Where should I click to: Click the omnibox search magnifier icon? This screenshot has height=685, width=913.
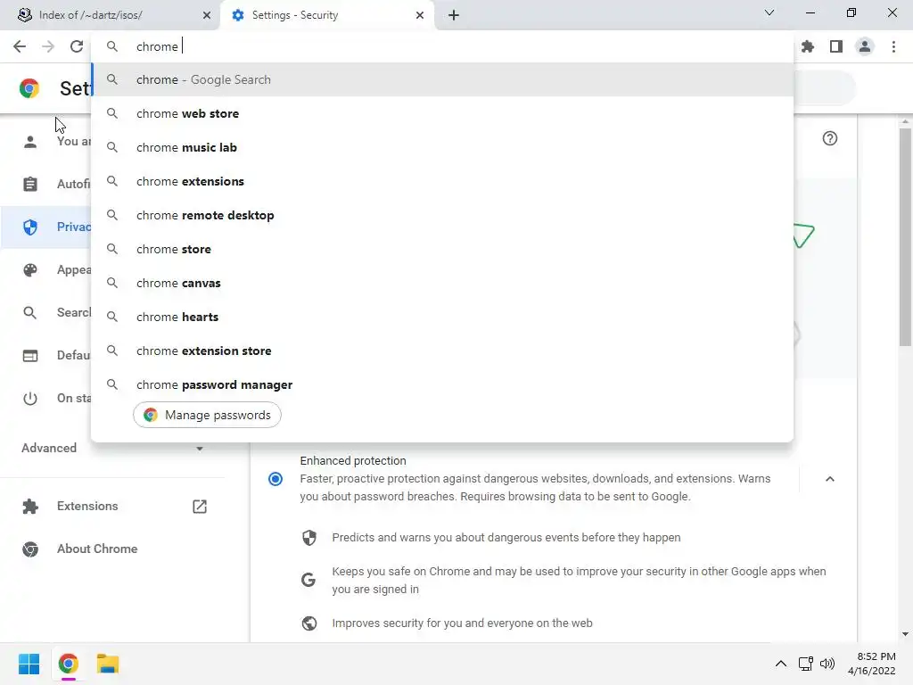tap(112, 46)
